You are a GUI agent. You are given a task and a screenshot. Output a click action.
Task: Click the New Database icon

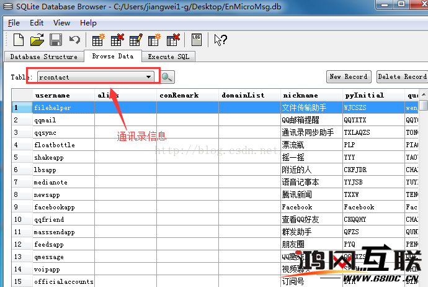click(x=18, y=40)
